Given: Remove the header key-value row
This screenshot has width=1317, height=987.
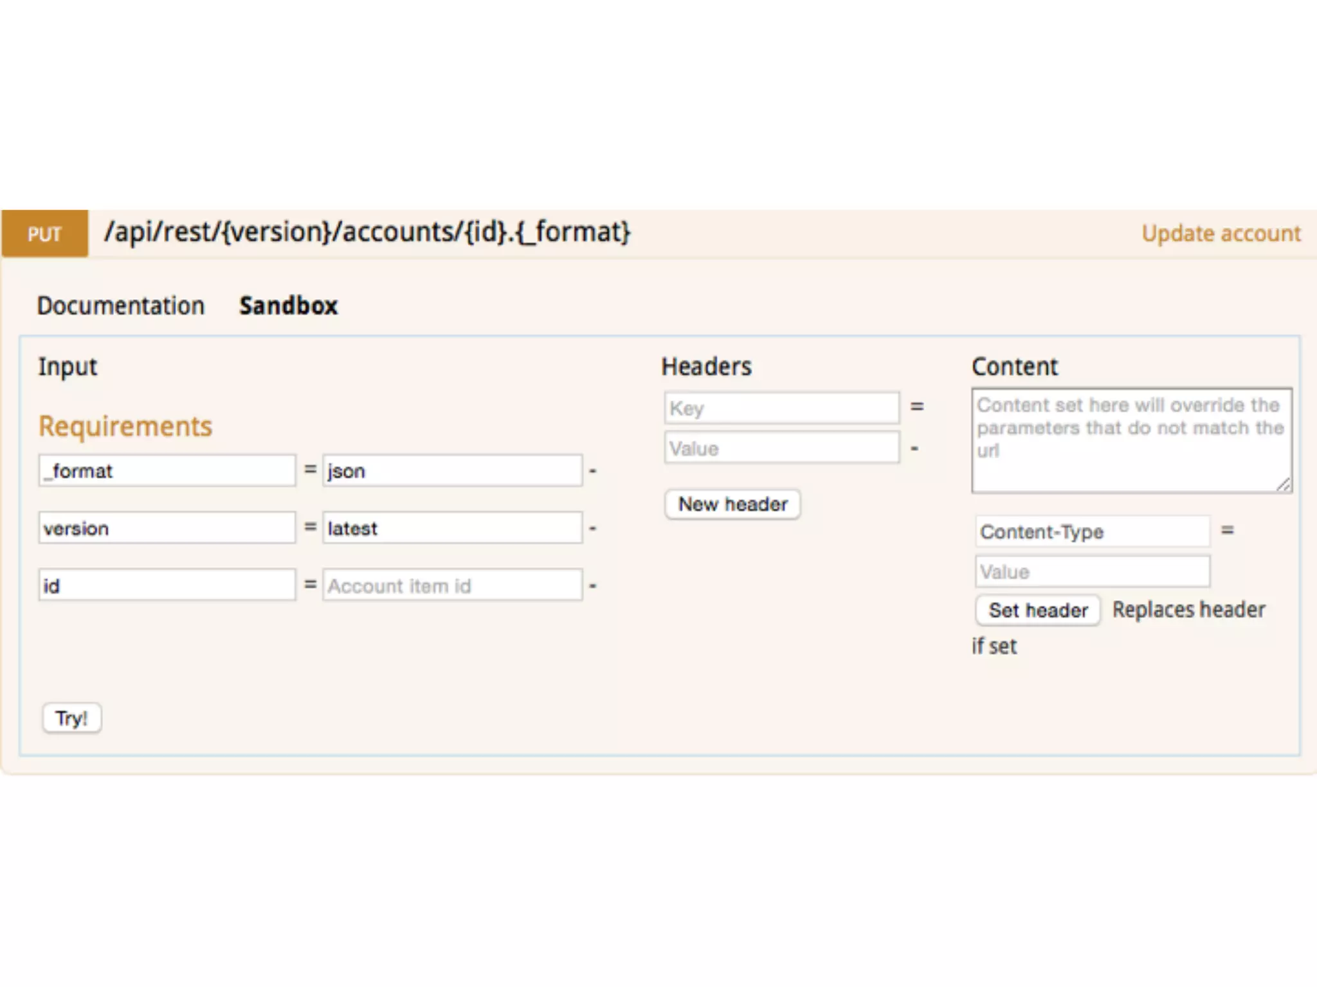Looking at the screenshot, I should [x=914, y=448].
